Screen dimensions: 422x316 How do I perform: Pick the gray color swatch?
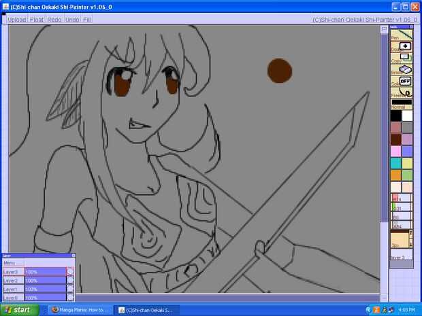coord(407,128)
